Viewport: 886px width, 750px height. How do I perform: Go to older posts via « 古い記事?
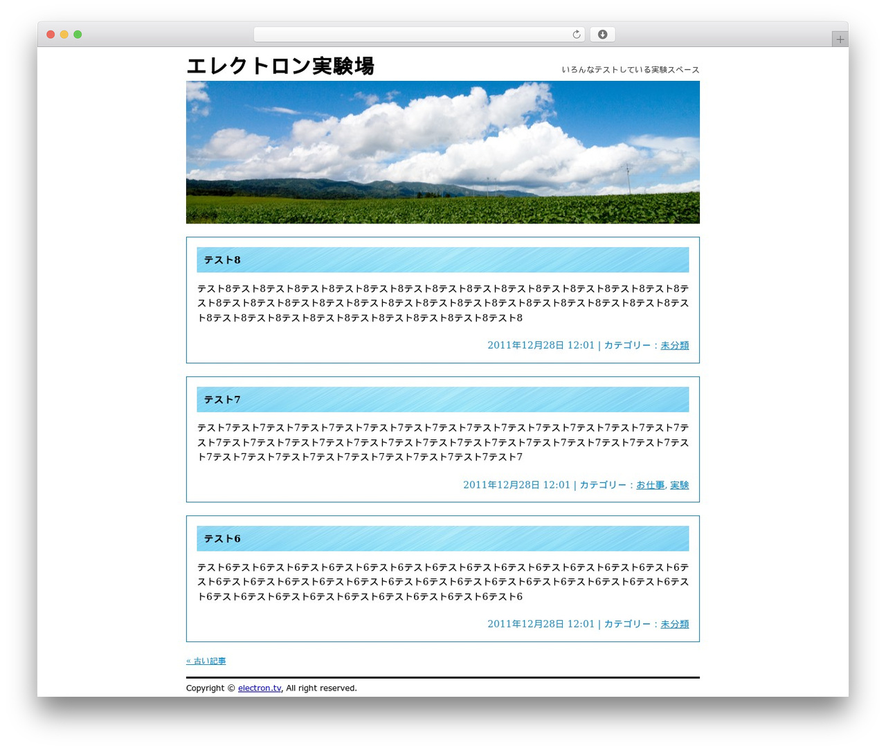(206, 661)
